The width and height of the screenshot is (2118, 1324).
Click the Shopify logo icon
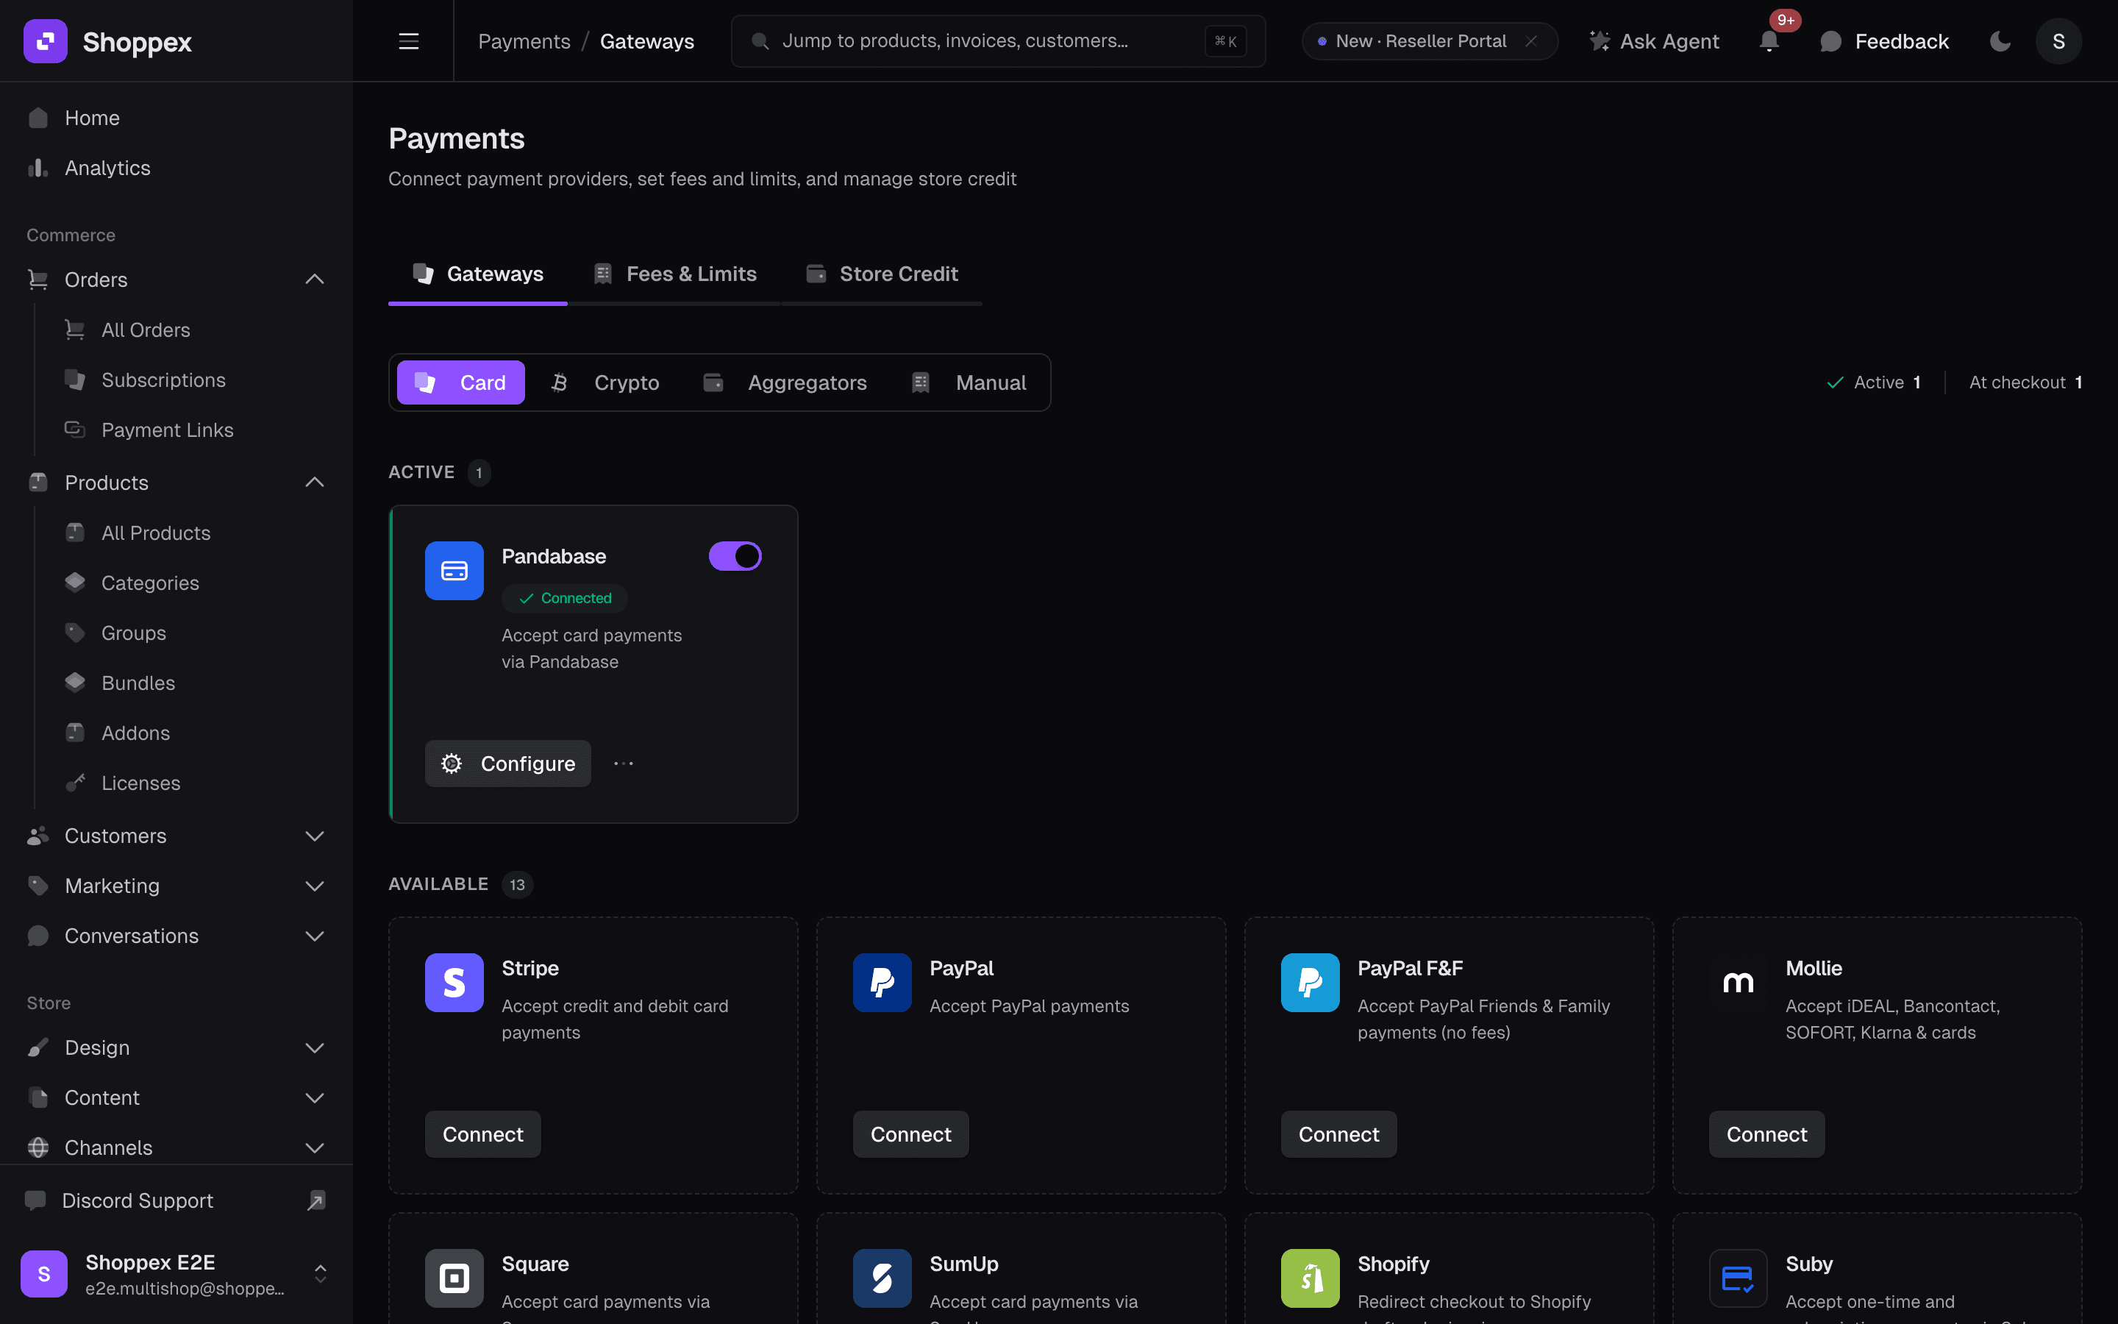[x=1311, y=1278]
